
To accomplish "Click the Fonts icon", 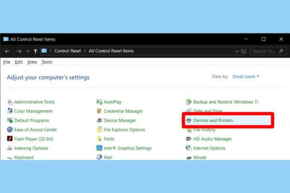I will point(99,139).
